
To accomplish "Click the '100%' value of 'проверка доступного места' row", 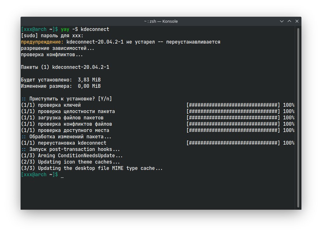I will coord(288,130).
